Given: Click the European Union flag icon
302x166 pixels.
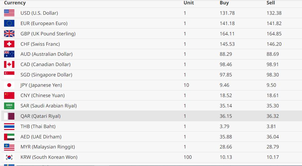Looking at the screenshot, I should (x=9, y=23).
